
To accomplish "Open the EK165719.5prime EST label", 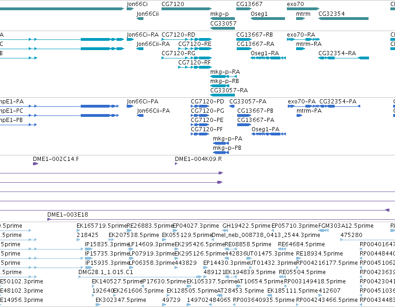I will 102,226.
